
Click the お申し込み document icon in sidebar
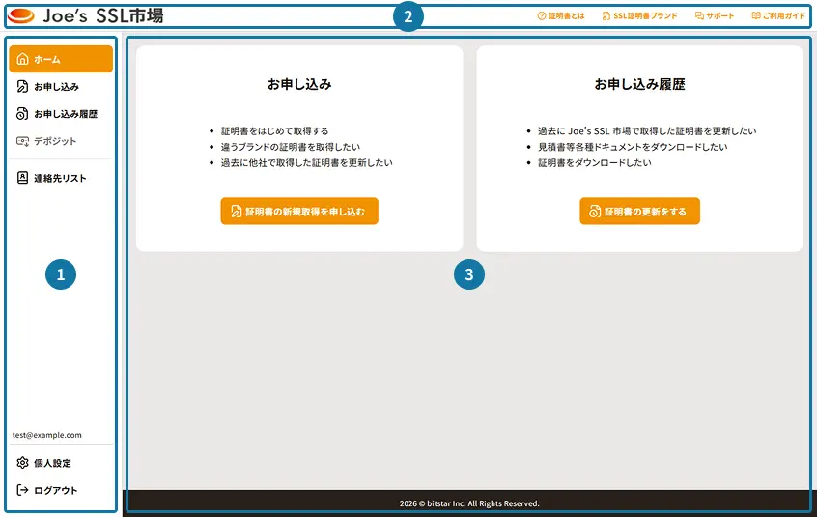point(22,87)
